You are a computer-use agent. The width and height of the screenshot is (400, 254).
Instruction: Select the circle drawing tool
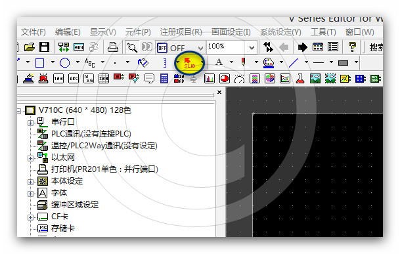[64, 63]
